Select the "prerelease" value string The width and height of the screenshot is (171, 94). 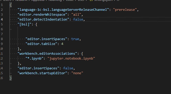tap(125, 10)
